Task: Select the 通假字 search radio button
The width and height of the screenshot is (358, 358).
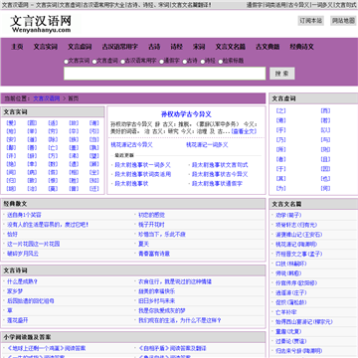Action: click(x=161, y=62)
